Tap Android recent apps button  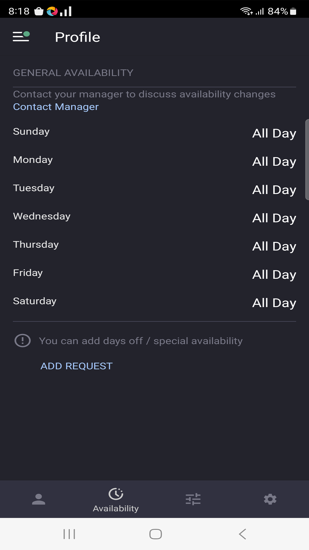click(x=69, y=534)
